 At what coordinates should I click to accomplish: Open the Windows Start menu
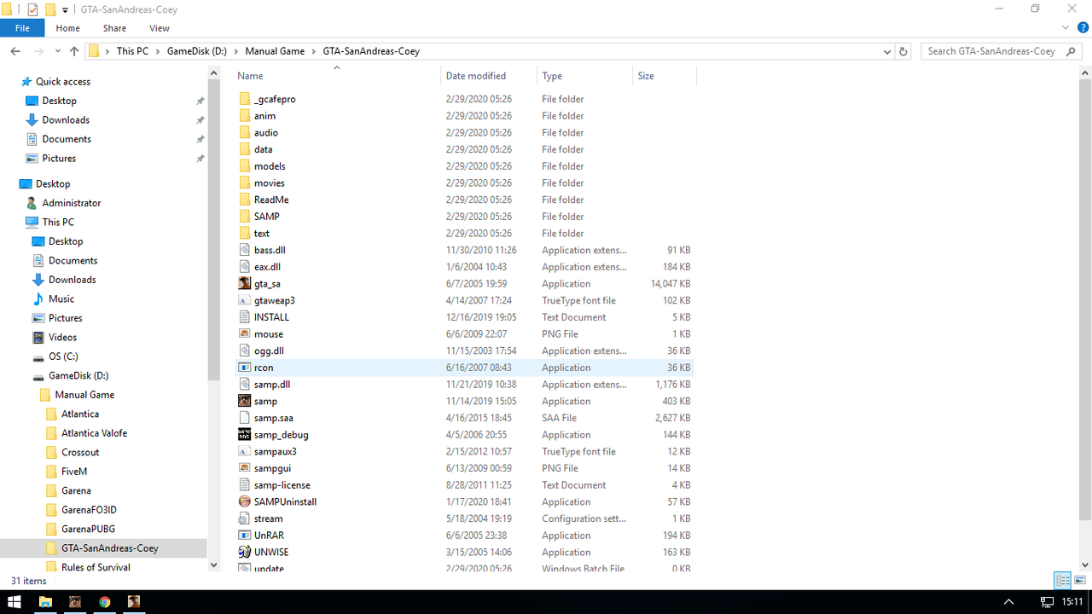click(15, 602)
